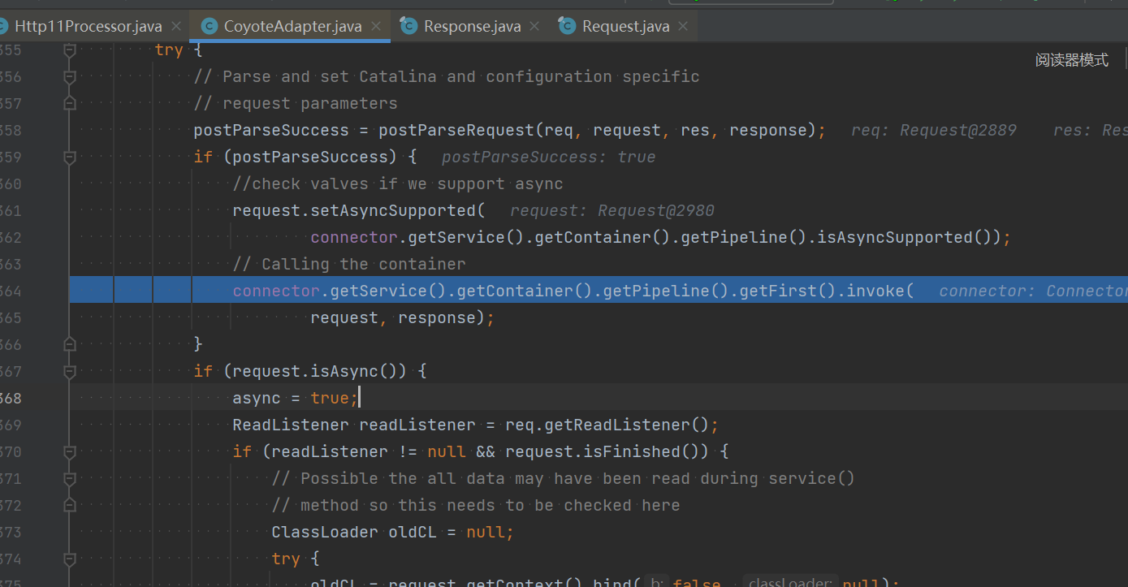Click the invoke( method call
This screenshot has width=1128, height=587.
tap(880, 291)
